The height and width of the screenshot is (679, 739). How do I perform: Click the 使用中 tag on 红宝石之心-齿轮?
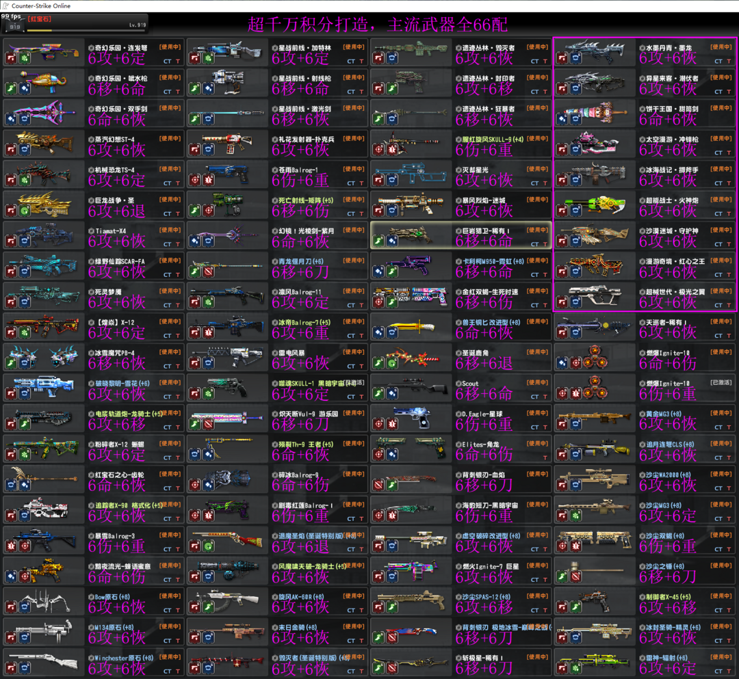(170, 474)
